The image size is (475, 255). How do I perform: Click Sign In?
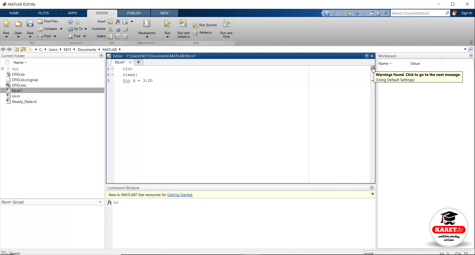click(x=467, y=13)
